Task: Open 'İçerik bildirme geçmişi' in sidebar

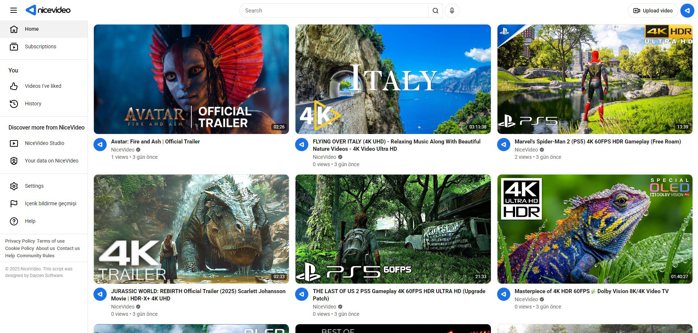Action: pyautogui.click(x=44, y=204)
